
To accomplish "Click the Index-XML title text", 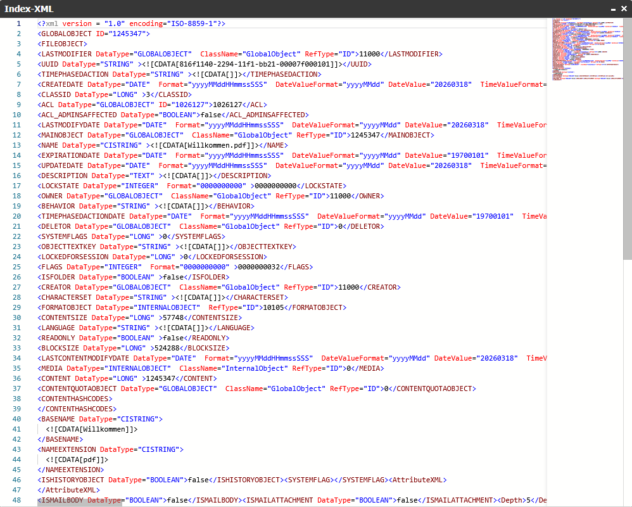I will tap(29, 10).
